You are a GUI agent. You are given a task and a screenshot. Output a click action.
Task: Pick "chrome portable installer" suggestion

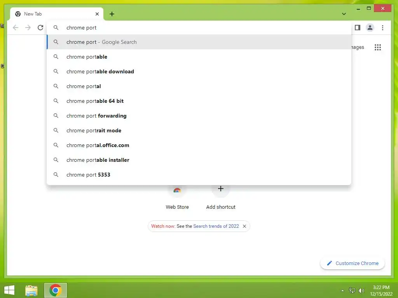click(x=199, y=160)
